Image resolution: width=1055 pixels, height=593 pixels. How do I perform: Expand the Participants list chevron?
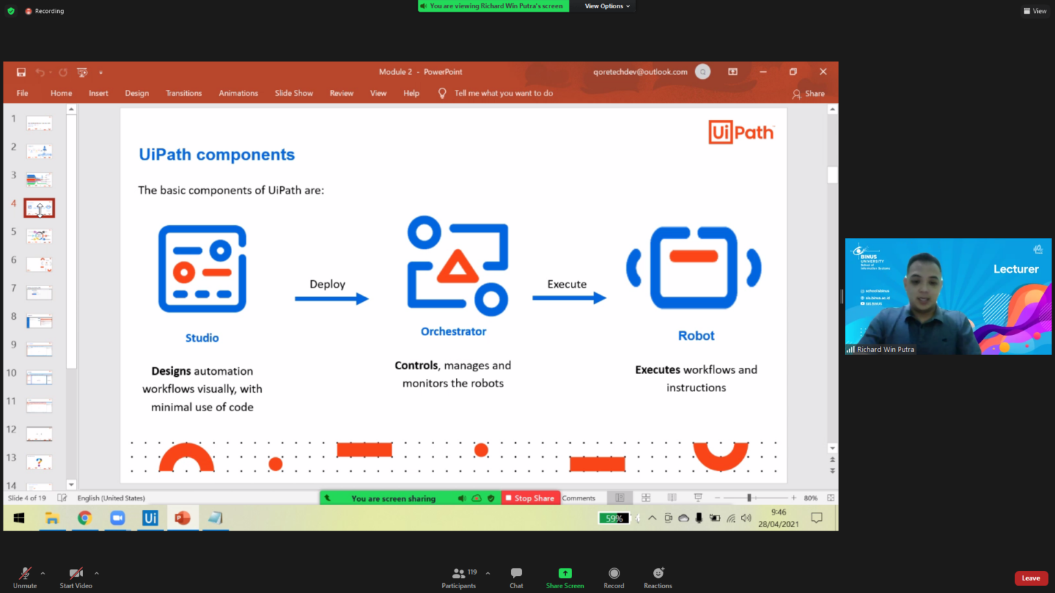pyautogui.click(x=488, y=572)
